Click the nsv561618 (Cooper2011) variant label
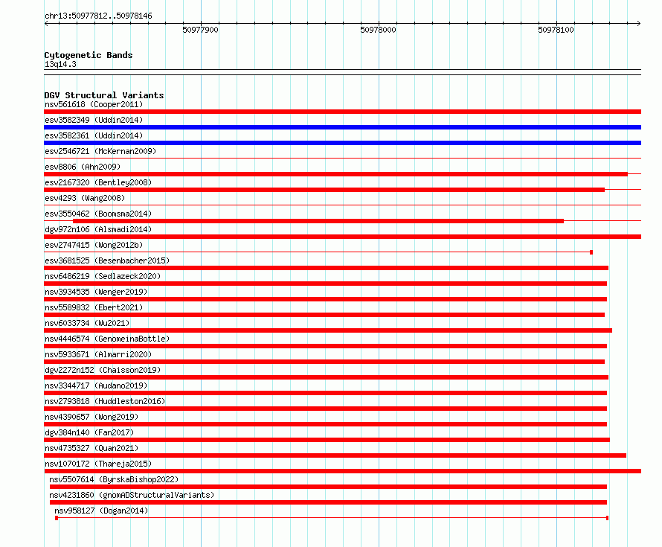662x547 pixels. point(94,104)
